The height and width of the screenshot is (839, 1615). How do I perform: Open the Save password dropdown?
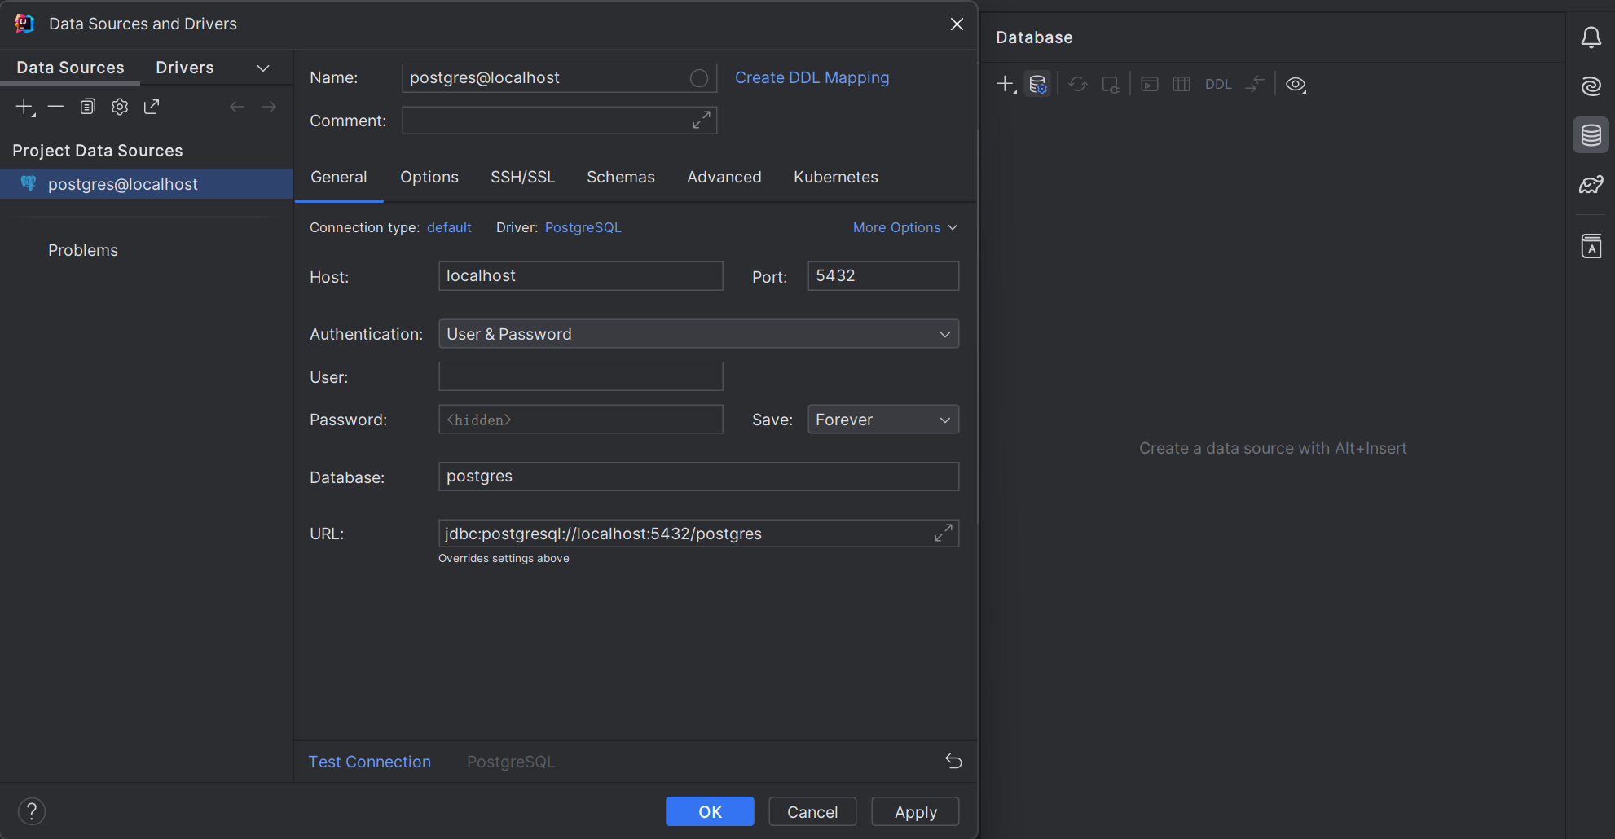(x=883, y=419)
